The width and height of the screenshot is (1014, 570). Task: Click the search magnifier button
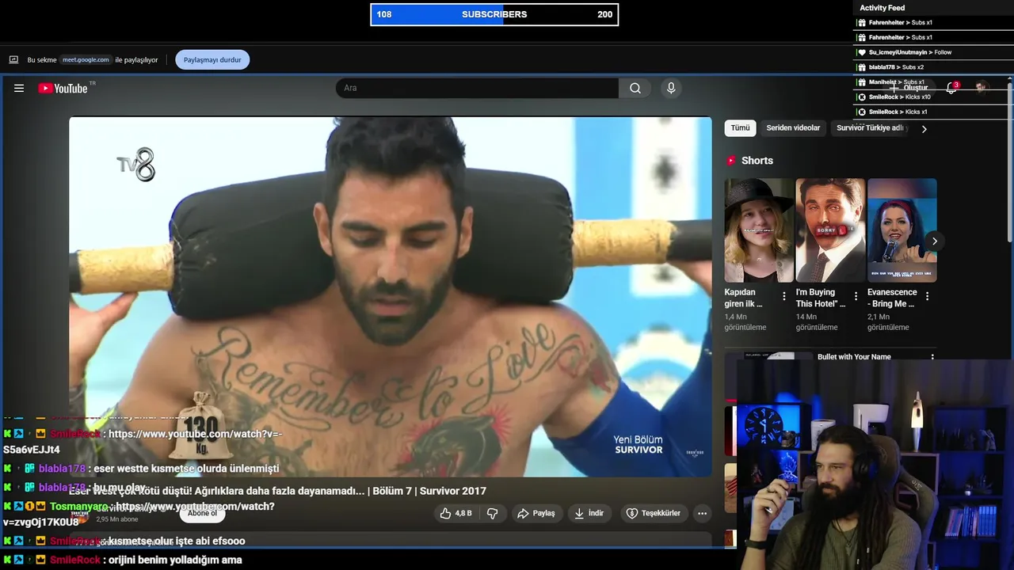(x=635, y=88)
